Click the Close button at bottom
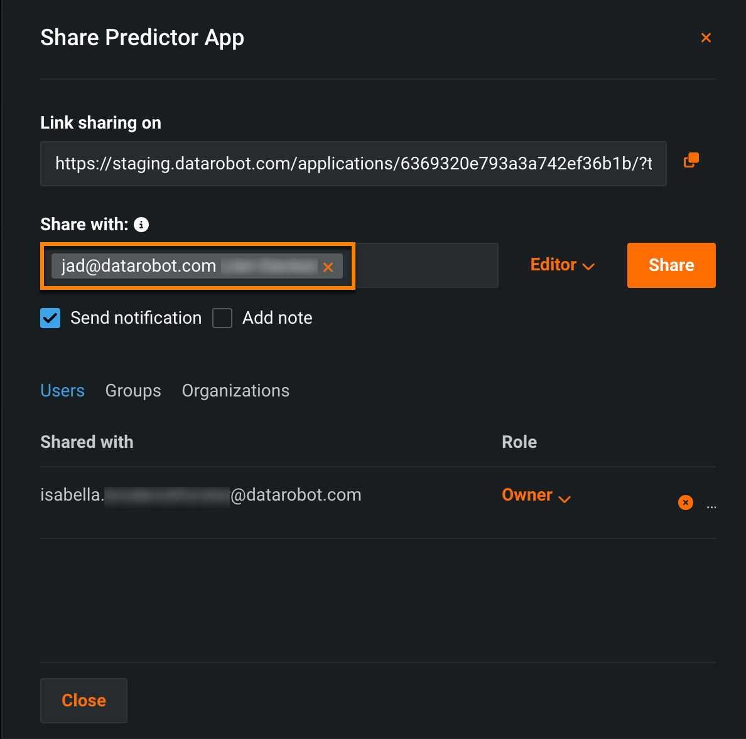This screenshot has width=746, height=739. point(84,701)
